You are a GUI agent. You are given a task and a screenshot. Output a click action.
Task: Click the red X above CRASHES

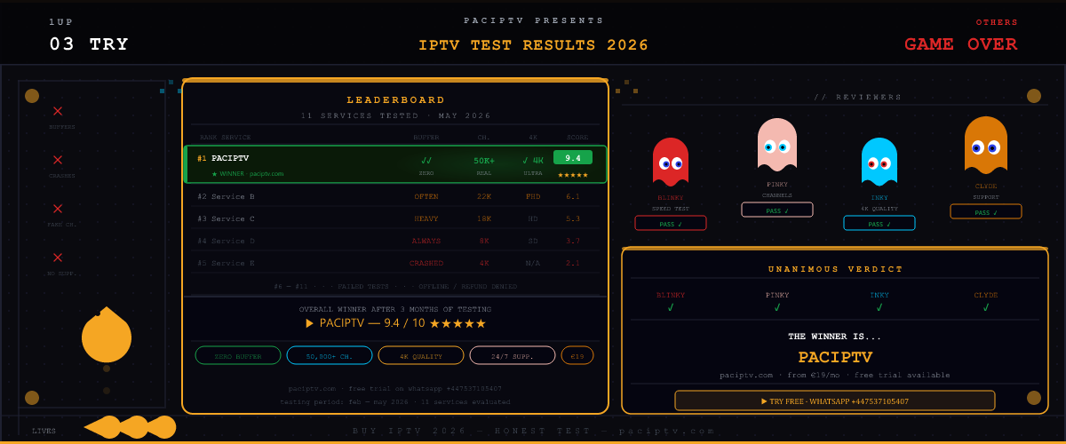58,160
